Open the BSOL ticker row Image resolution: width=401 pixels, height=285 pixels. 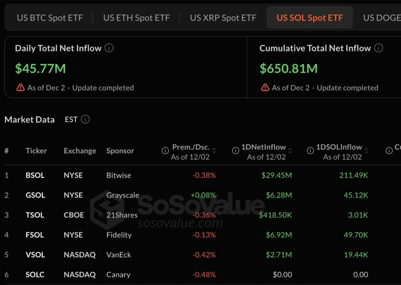click(35, 175)
